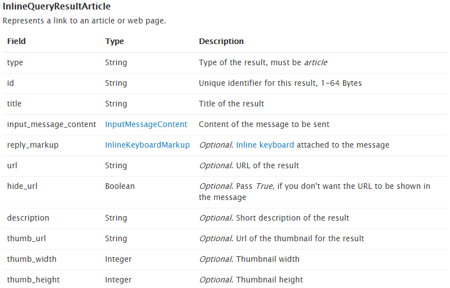Screen dimensions: 450x288
Task: Click the InlineQueryResultArticle heading
Action: click(57, 6)
